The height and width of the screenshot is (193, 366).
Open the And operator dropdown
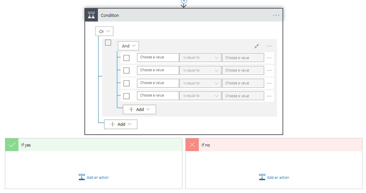coord(128,46)
